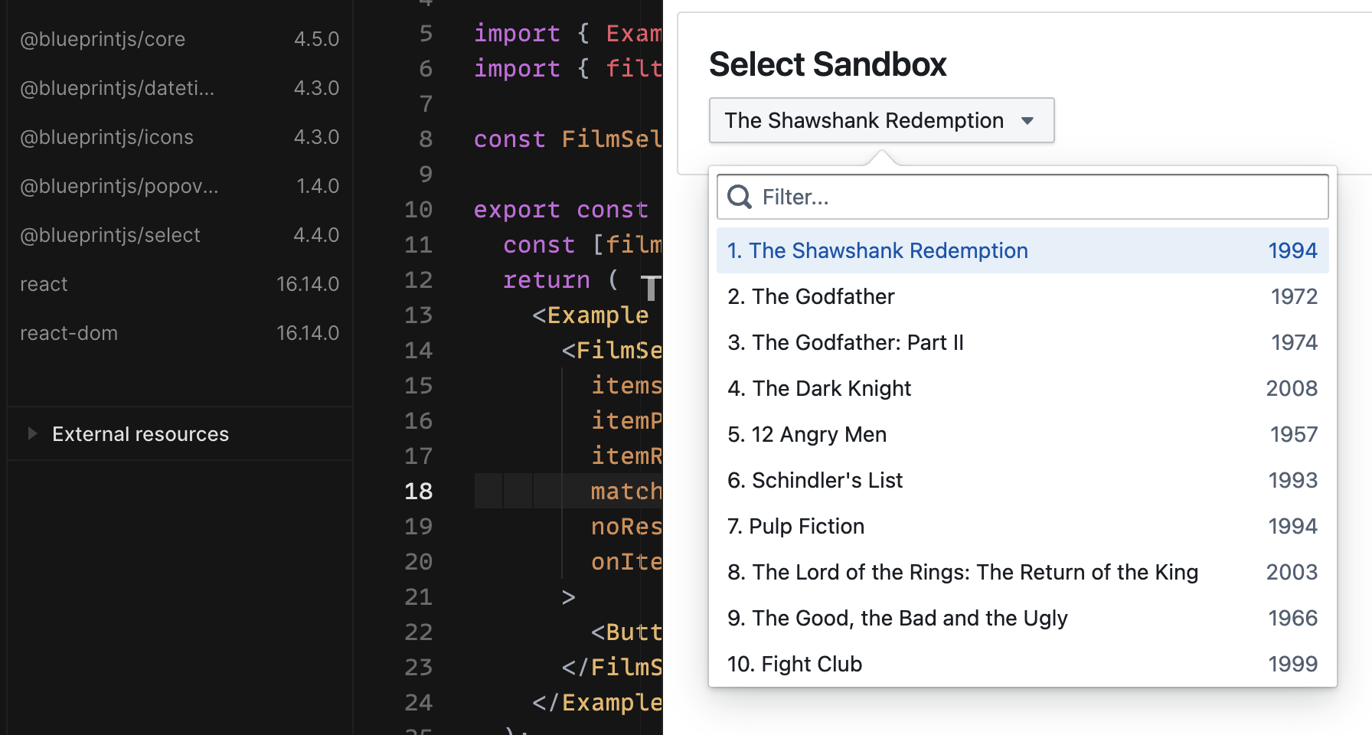Click the search magnifier icon in the filter field
1372x735 pixels.
739,197
